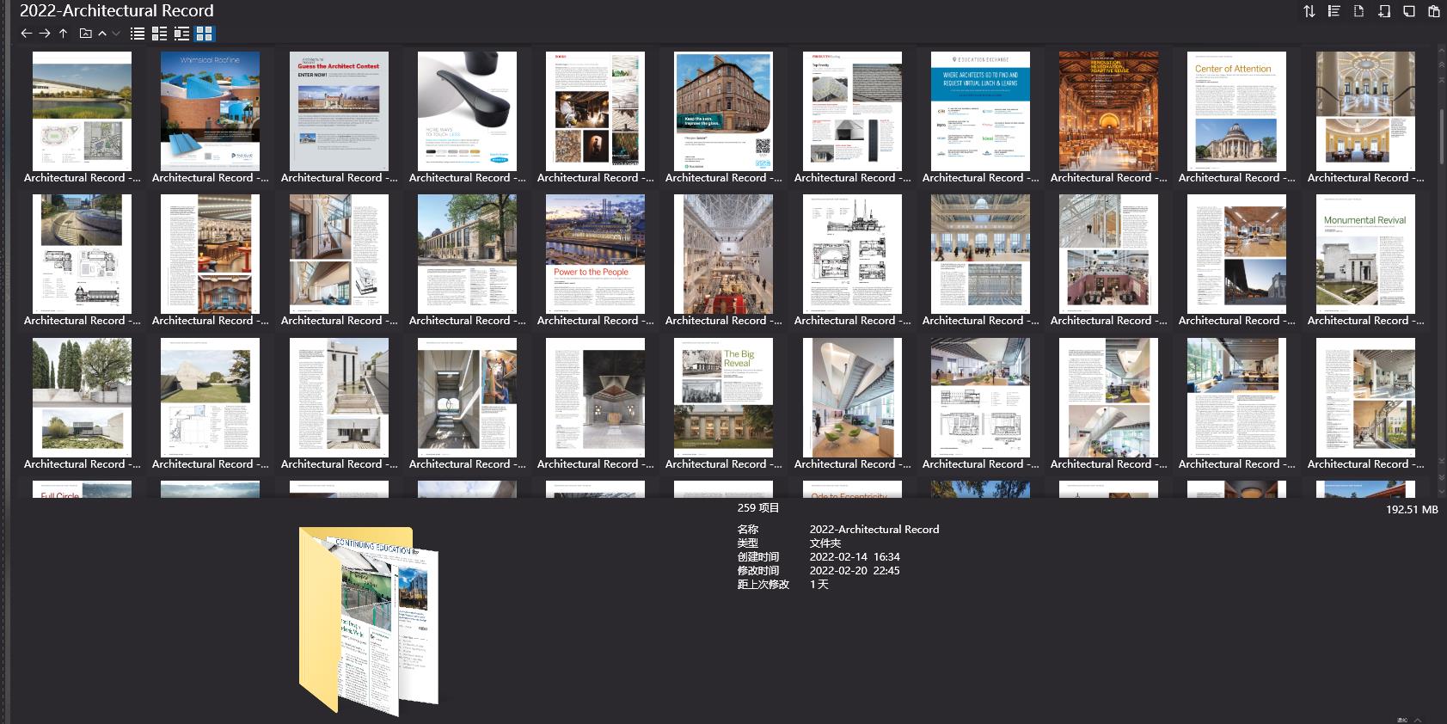Click the add new page icon

(1384, 11)
